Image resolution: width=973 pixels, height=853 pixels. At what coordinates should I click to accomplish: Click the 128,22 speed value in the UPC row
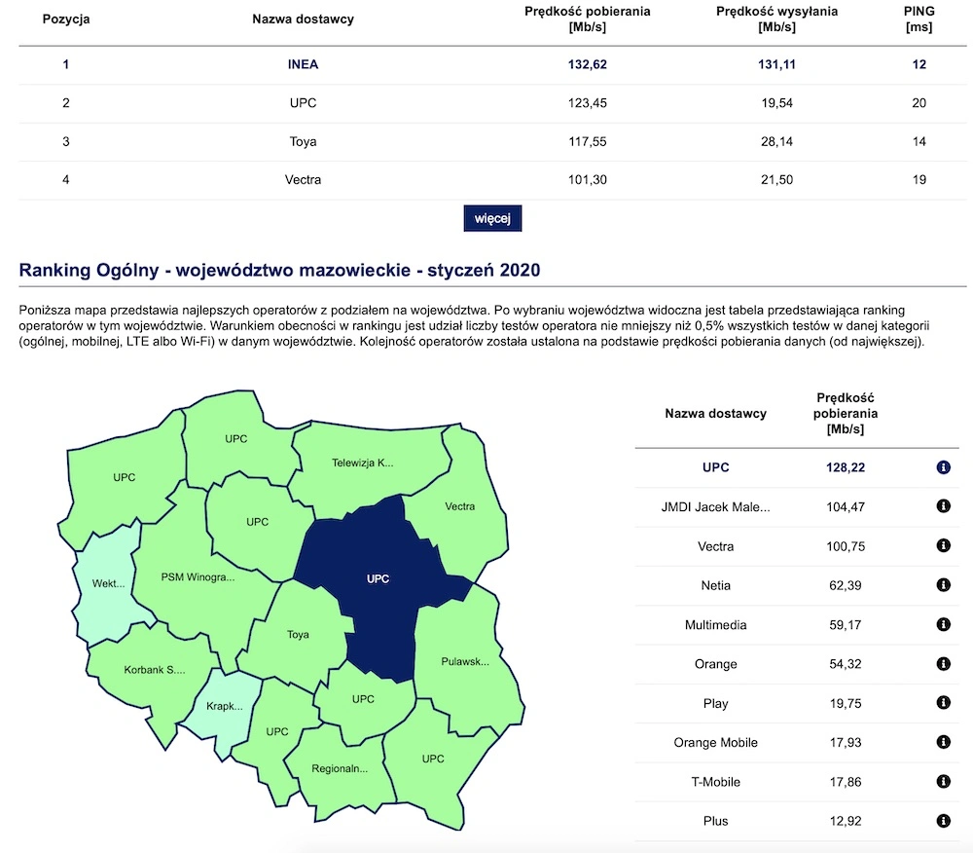[x=846, y=467]
